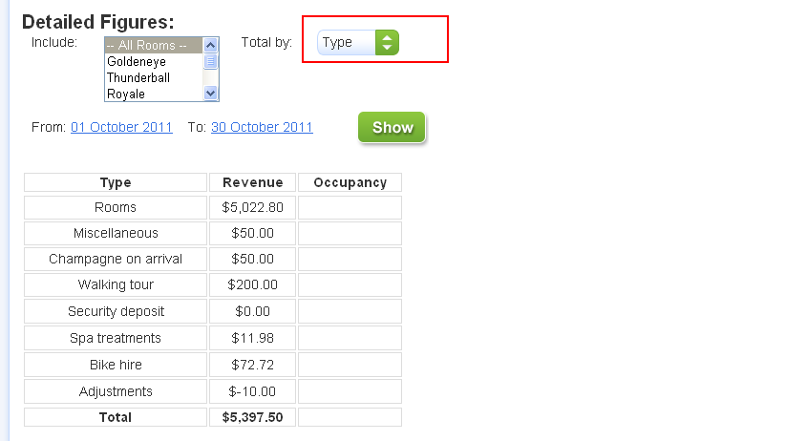Image resolution: width=785 pixels, height=441 pixels.
Task: Select Thunderball room in the list
Action: point(154,77)
